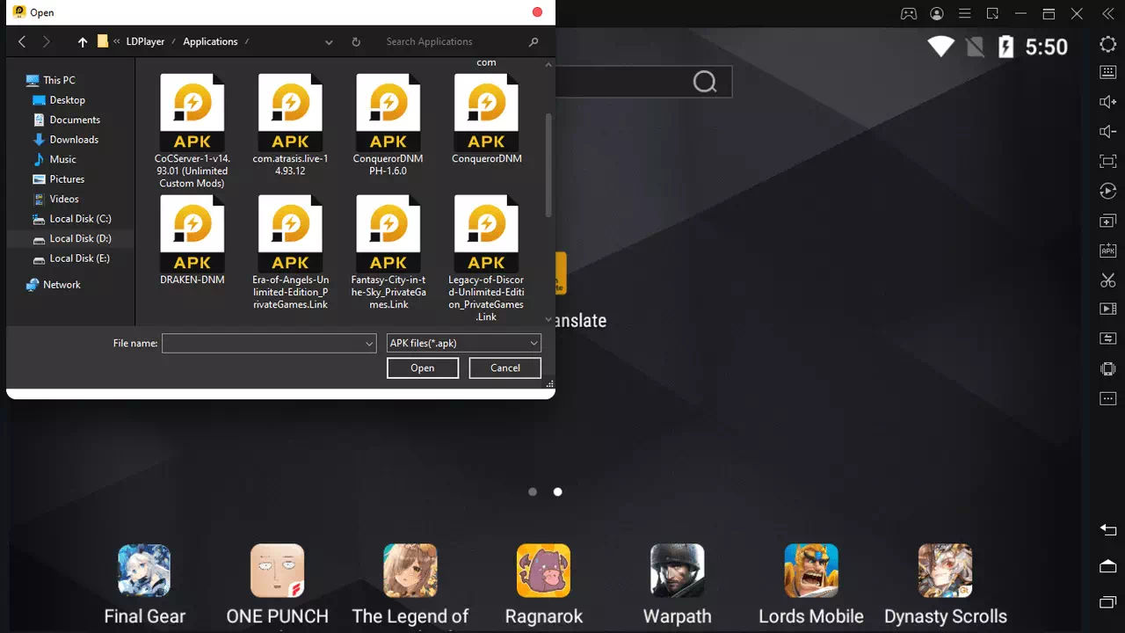Open the user account icon in title bar
Image resolution: width=1125 pixels, height=633 pixels.
point(937,13)
